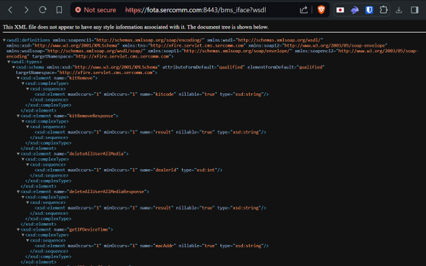426x266 pixels.
Task: Go forward to the next page
Action: [x=26, y=10]
